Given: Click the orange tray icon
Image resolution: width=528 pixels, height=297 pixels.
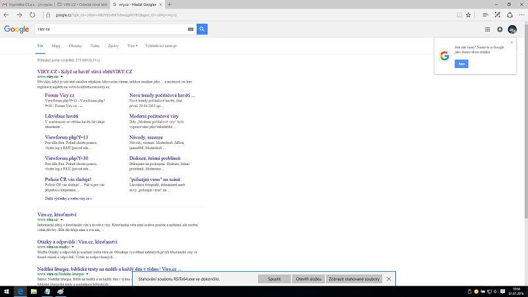Looking at the screenshot, I should (x=476, y=292).
